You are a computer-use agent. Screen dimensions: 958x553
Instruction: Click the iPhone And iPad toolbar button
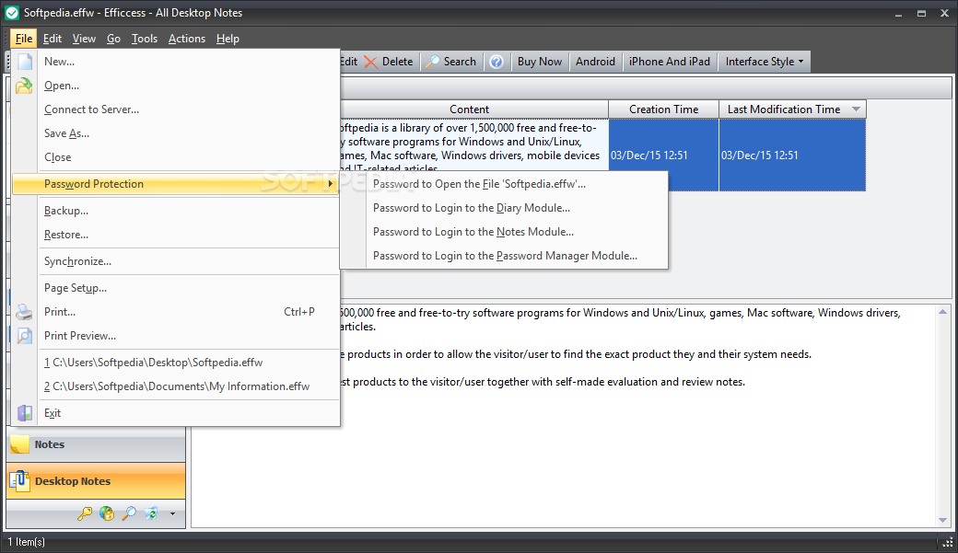click(669, 62)
